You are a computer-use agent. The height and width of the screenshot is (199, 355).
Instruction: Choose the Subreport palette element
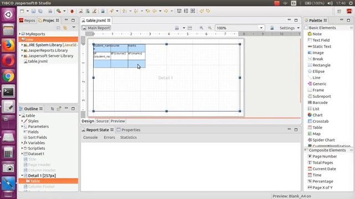coord(319,96)
